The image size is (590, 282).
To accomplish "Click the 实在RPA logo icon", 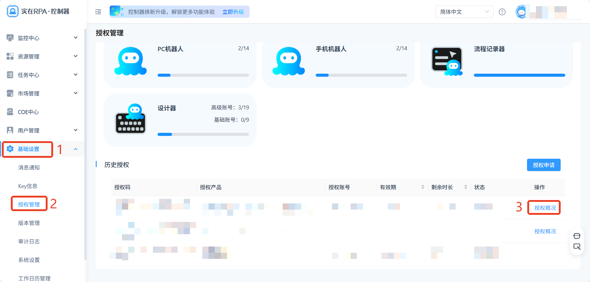I will [12, 11].
